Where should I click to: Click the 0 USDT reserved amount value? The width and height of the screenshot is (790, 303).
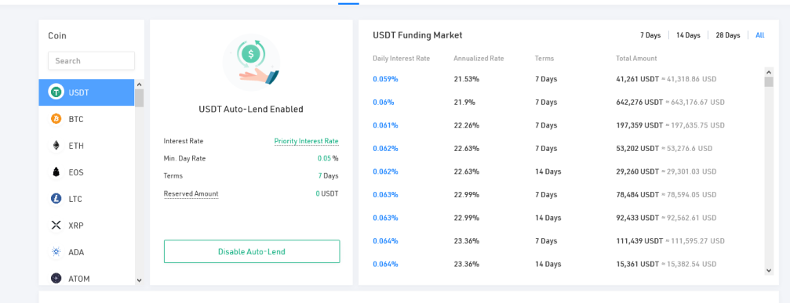pos(327,193)
